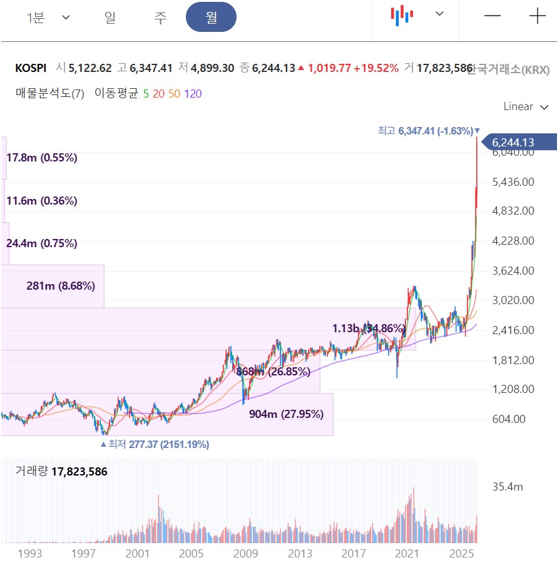Open the Linear scale dropdown

[x=526, y=106]
